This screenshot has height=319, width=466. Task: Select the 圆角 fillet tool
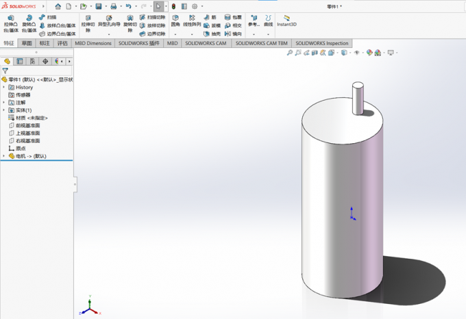pos(175,21)
